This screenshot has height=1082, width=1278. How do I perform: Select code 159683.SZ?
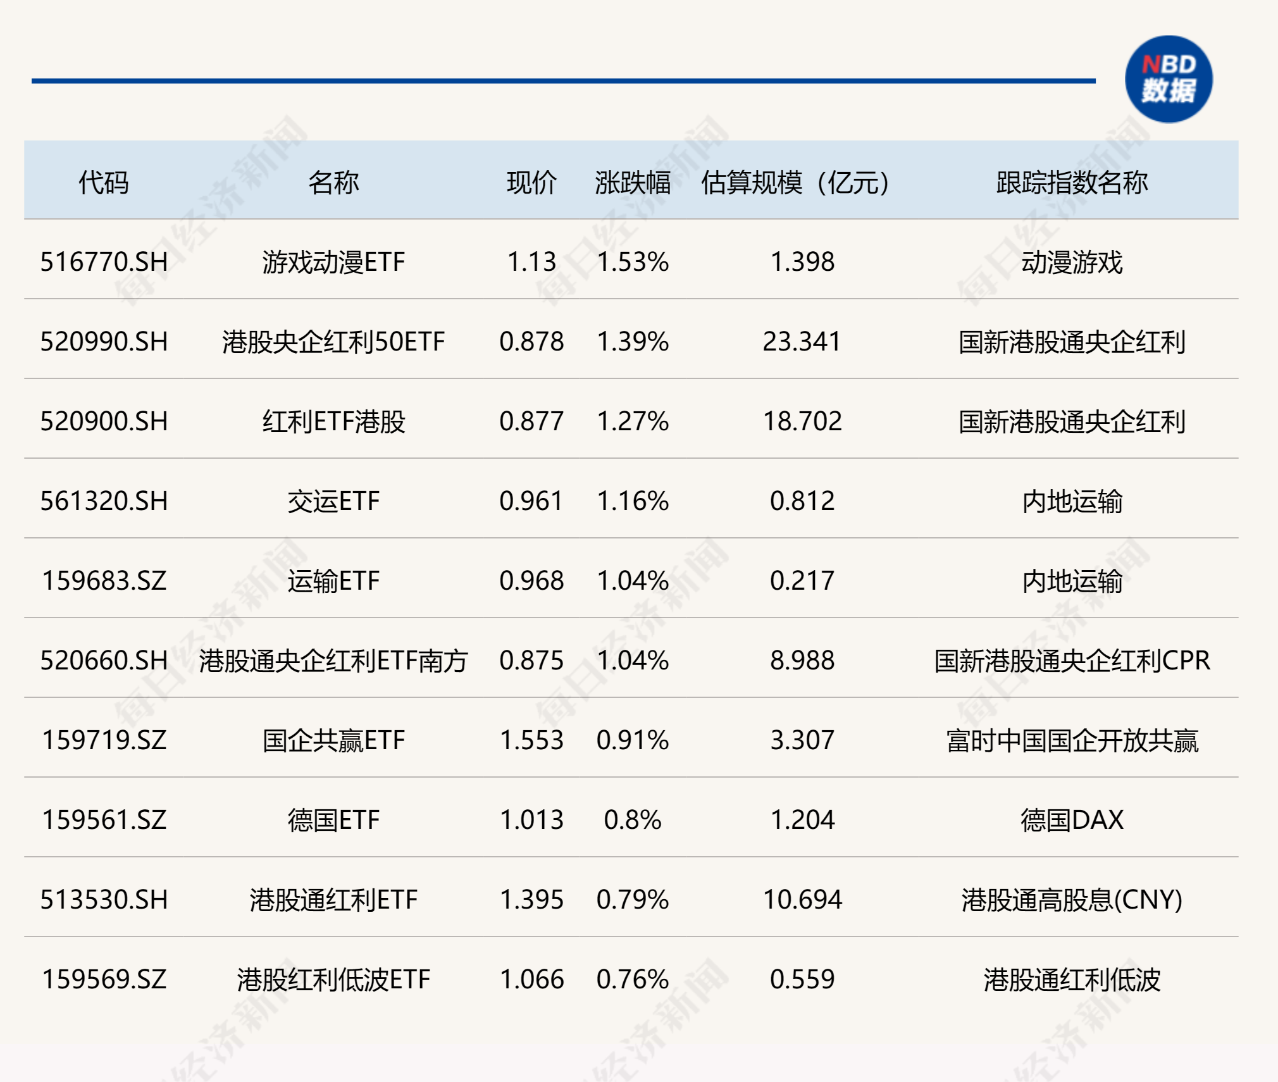[x=104, y=581]
